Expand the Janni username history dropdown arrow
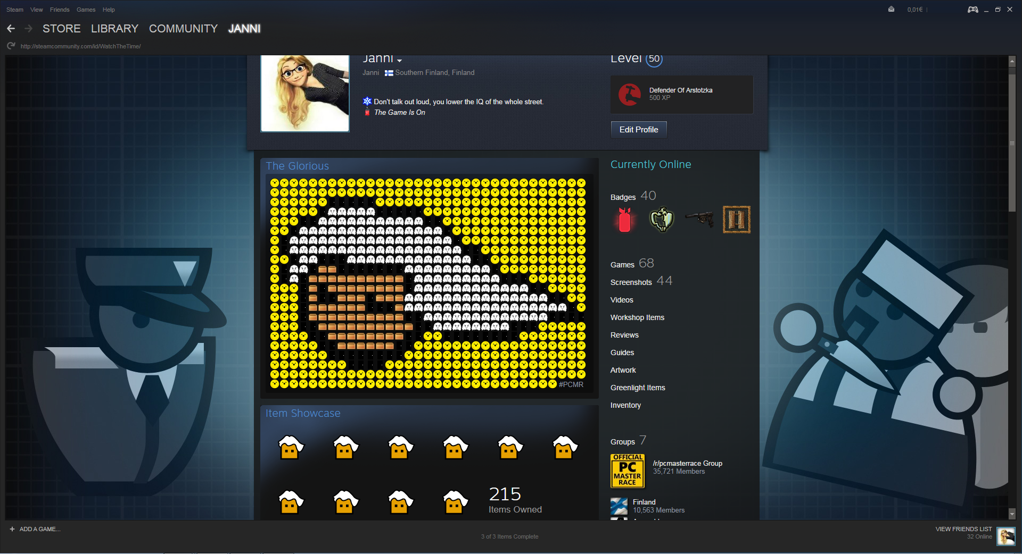Viewport: 1022px width, 554px height. point(399,61)
